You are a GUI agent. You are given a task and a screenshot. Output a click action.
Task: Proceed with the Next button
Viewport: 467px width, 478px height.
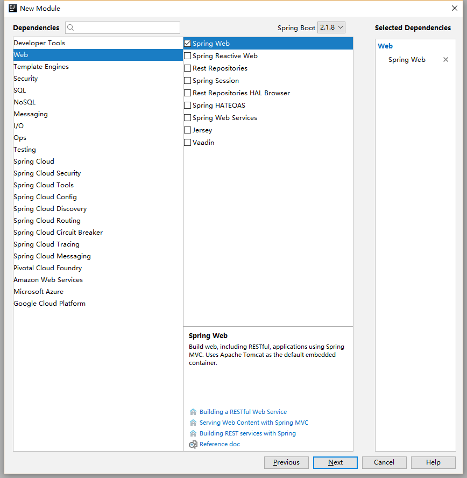[335, 462]
